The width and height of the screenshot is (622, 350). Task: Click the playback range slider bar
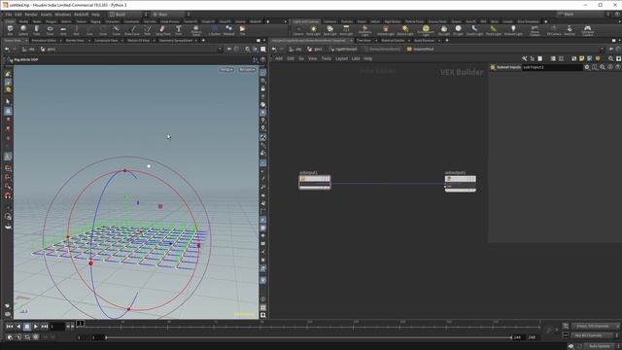click(x=309, y=337)
